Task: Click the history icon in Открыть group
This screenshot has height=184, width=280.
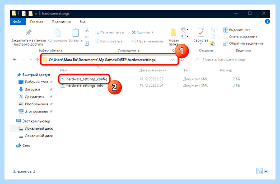Action: [x=213, y=43]
